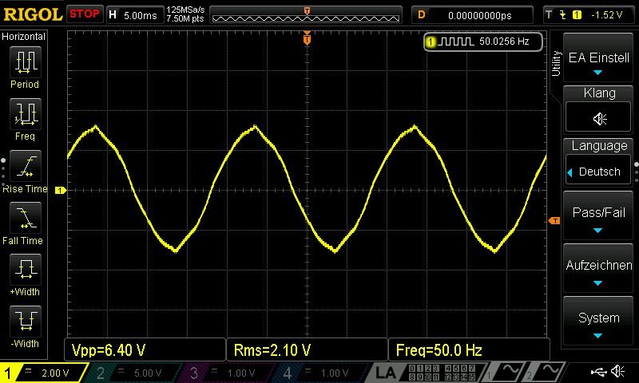This screenshot has height=383, width=639.
Task: Toggle channel 1 at 2.00 V
Action: pyautogui.click(x=46, y=372)
